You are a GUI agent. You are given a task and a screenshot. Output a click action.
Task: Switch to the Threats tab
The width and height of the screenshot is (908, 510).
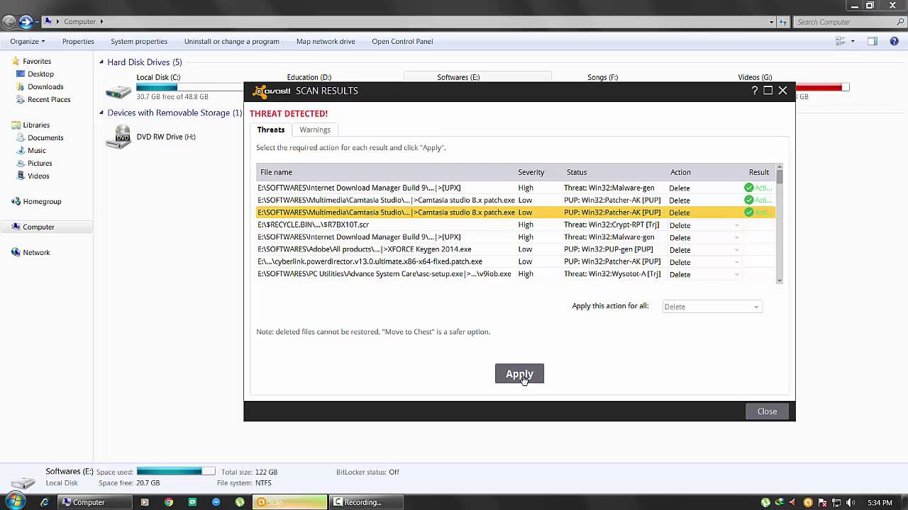(x=271, y=130)
